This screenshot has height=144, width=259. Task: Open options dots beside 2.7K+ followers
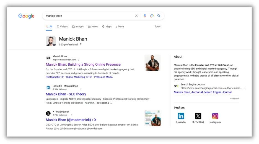(x=72, y=115)
